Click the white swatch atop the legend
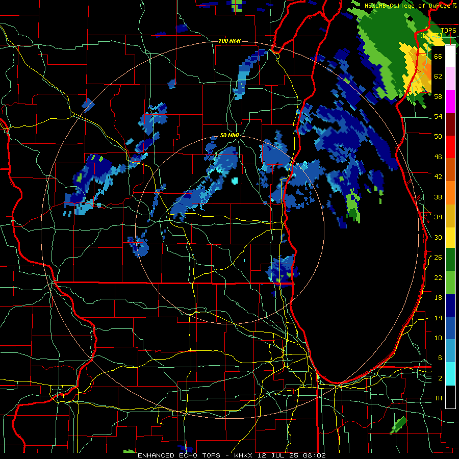The width and height of the screenshot is (459, 459). [450, 56]
